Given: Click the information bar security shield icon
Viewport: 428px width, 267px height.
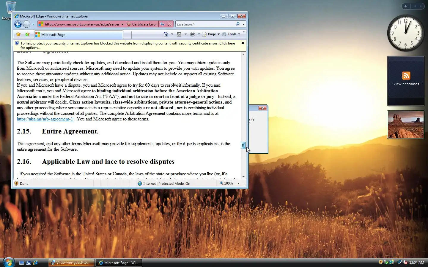Looking at the screenshot, I should 17,43.
